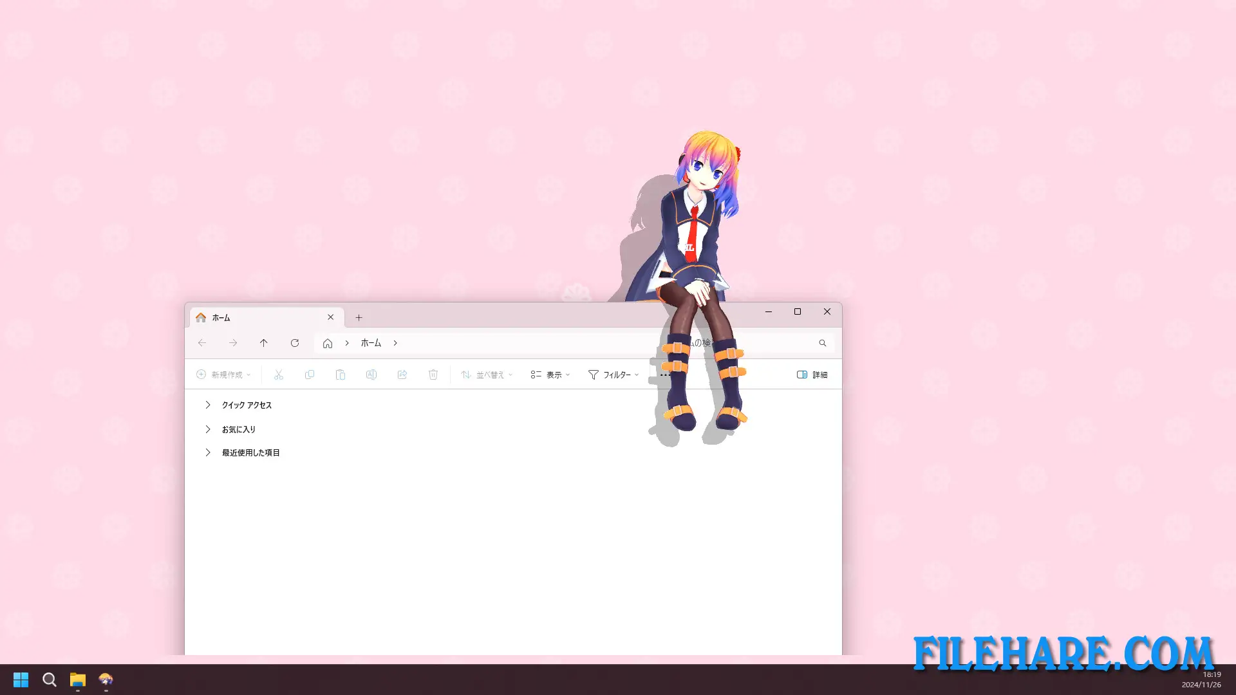Close the Explorer window

click(x=827, y=311)
